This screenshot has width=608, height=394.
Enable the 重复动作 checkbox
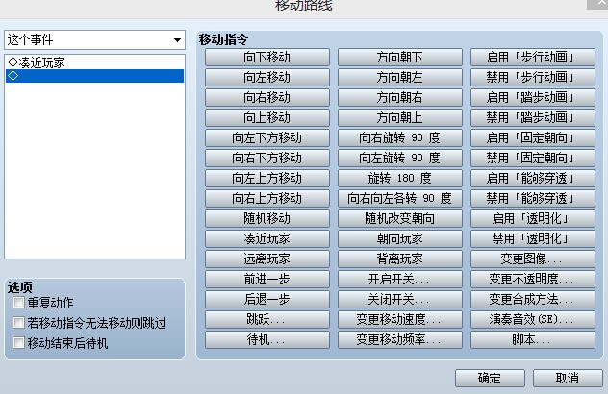click(18, 302)
